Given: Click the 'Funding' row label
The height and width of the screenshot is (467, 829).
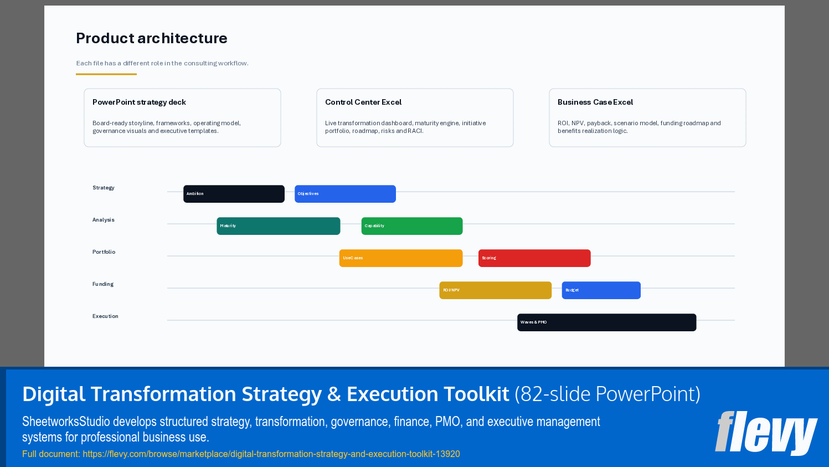Looking at the screenshot, I should pos(103,284).
